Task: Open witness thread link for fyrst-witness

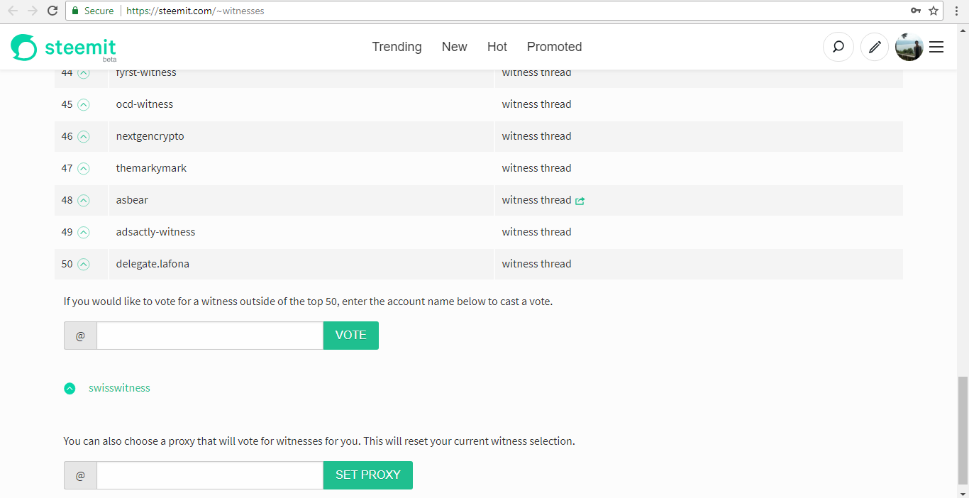Action: coord(536,72)
